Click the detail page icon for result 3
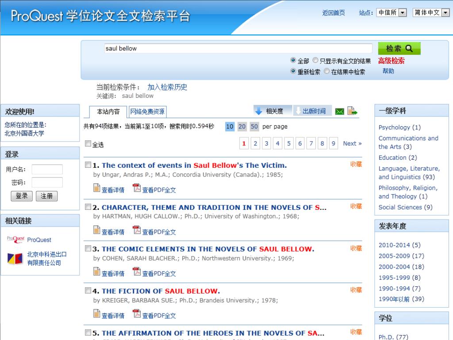The height and width of the screenshot is (340, 453). (96, 271)
